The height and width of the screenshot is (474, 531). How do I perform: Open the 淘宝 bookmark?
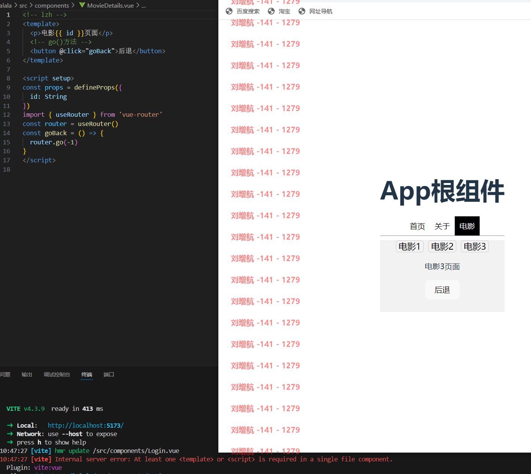[279, 11]
